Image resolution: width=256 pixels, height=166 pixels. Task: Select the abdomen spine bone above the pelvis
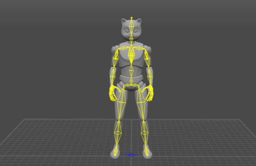131,70
